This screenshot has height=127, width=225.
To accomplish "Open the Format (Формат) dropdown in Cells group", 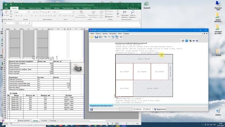I will click(x=110, y=17).
